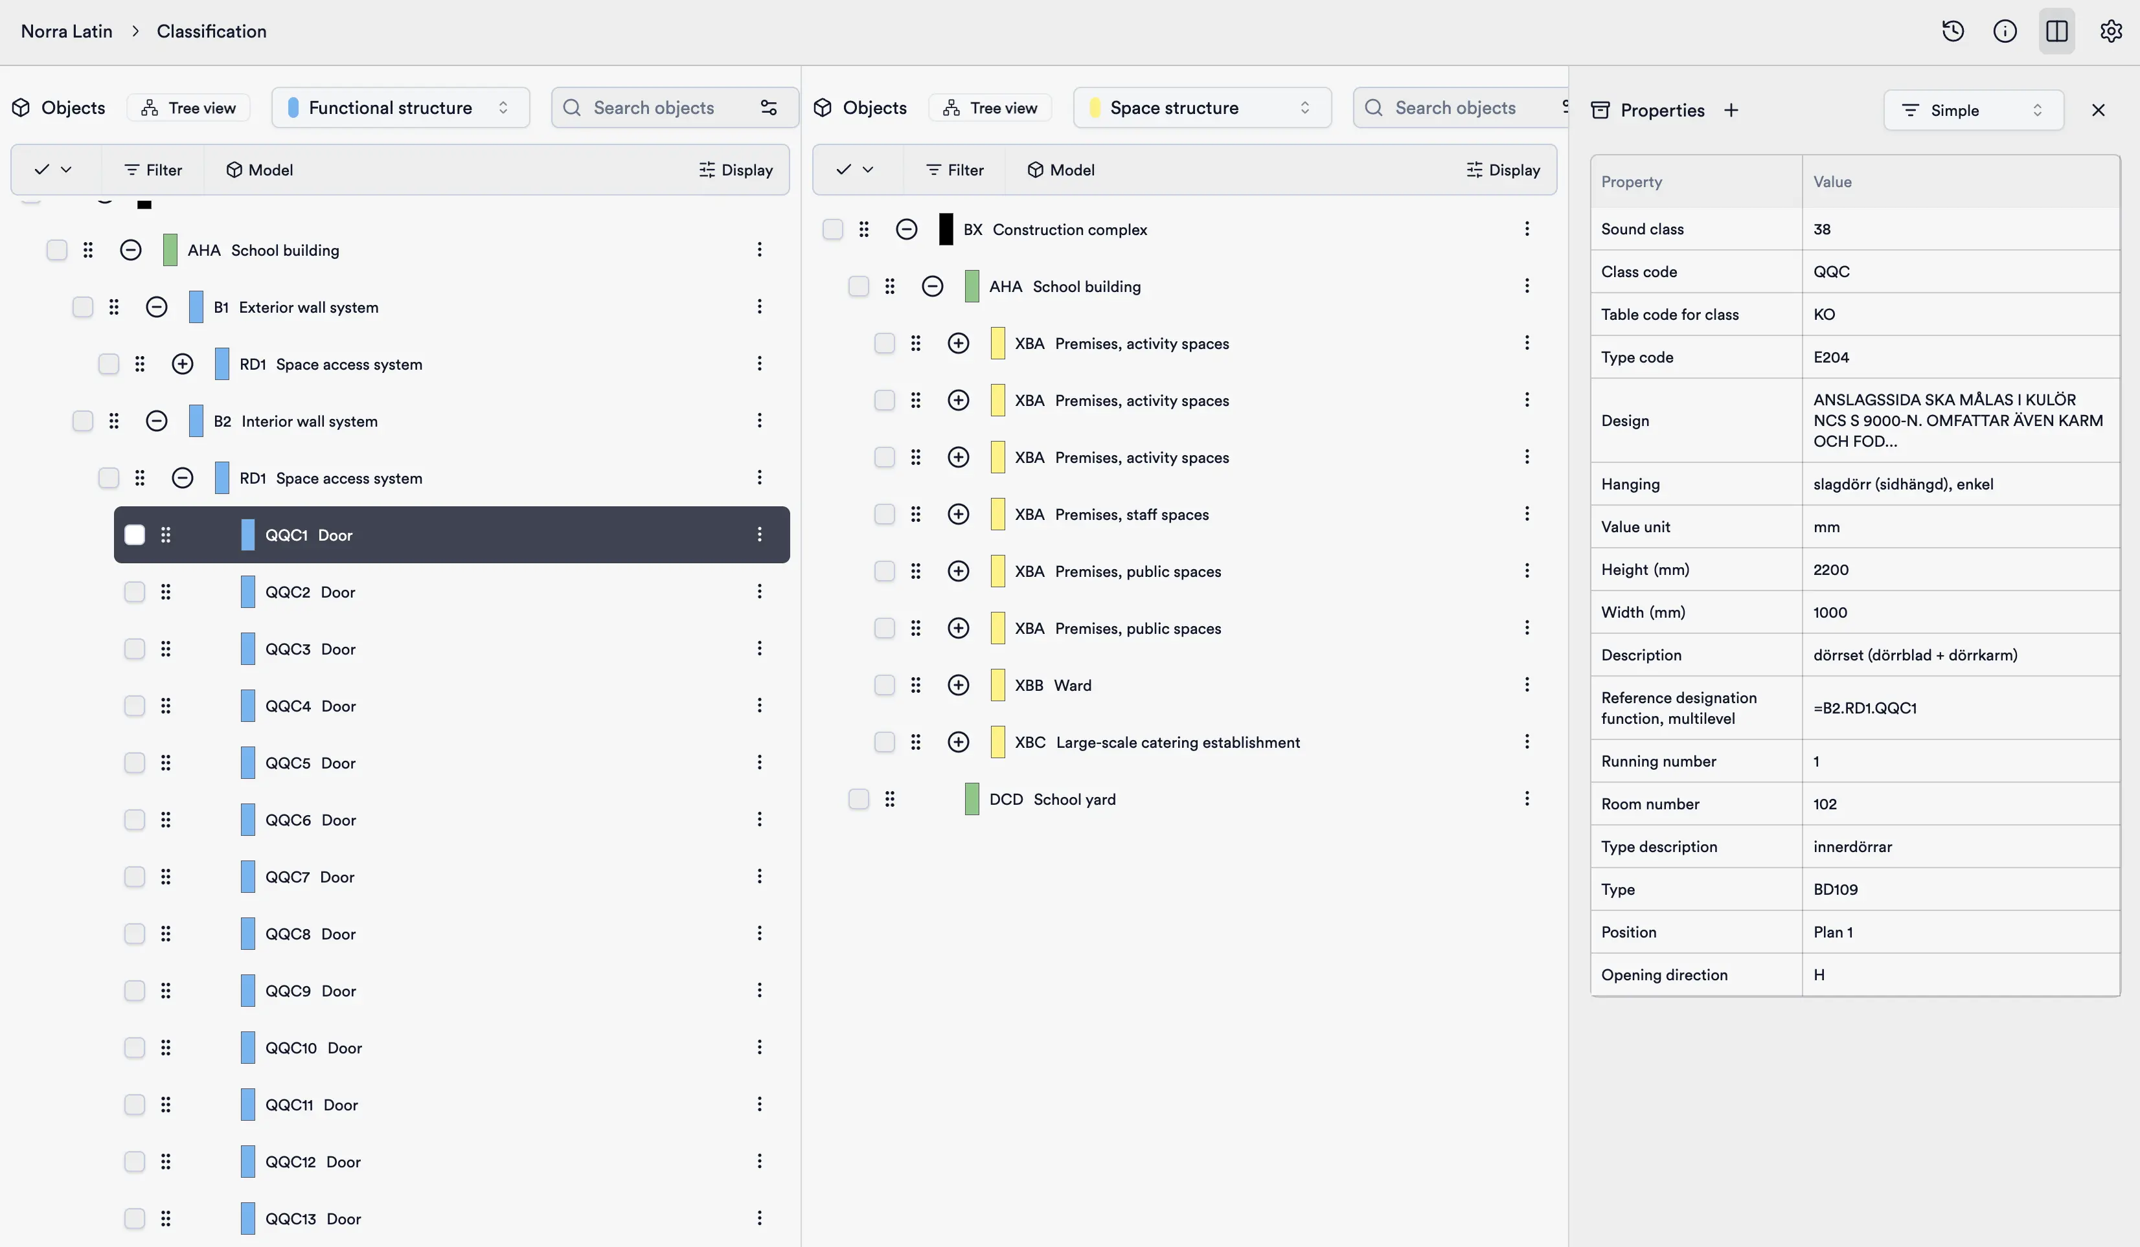Click the black color swatch of BX Construction complex

point(945,229)
